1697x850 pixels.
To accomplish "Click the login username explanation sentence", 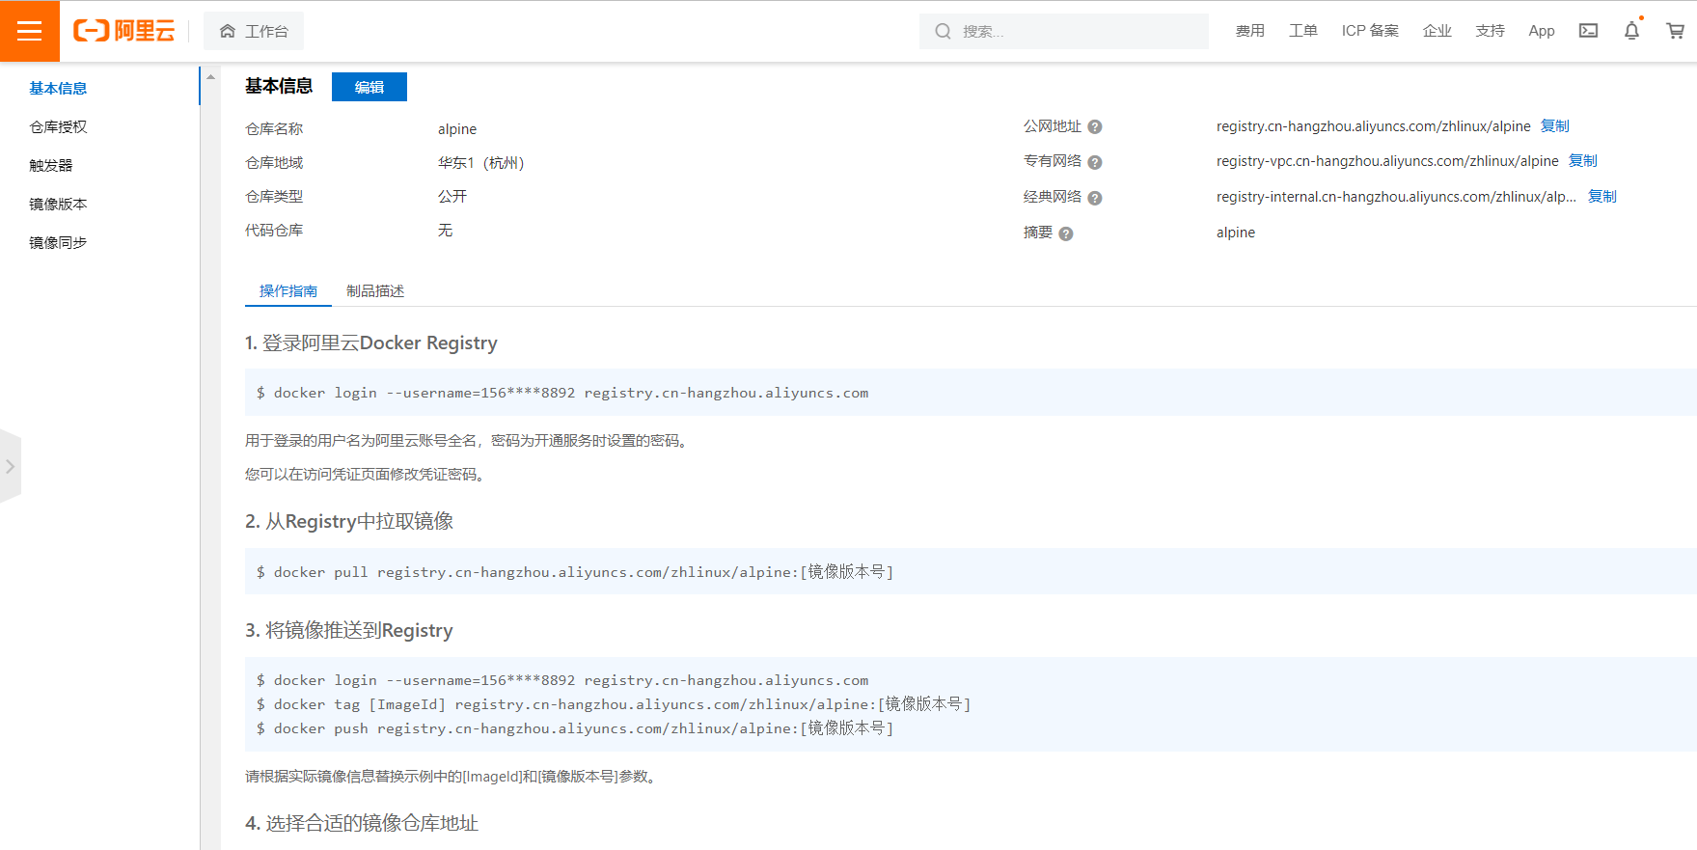I will coord(467,441).
